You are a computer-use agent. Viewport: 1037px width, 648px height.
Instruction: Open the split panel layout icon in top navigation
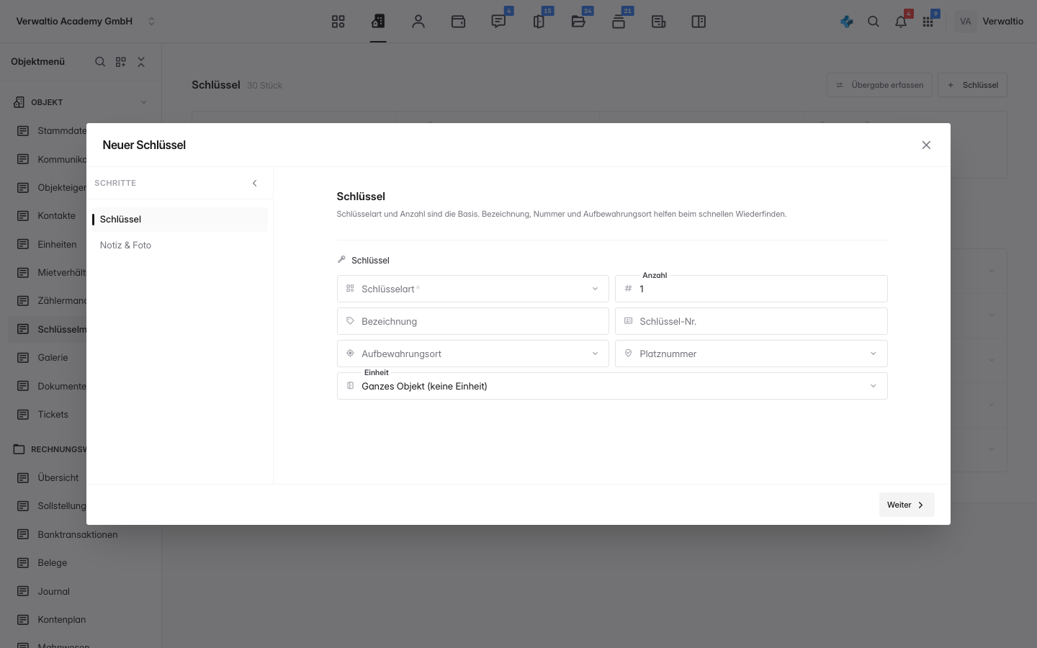[699, 22]
